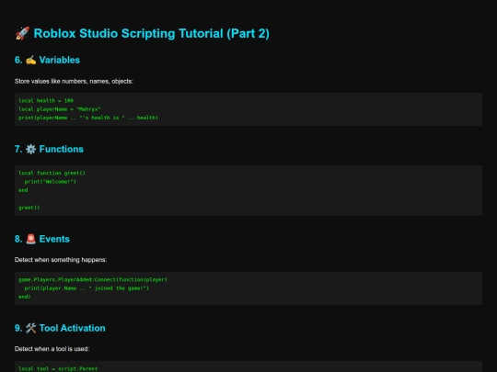Click the PlayerAdded:Connect code line
The image size is (497, 372).
click(93, 279)
